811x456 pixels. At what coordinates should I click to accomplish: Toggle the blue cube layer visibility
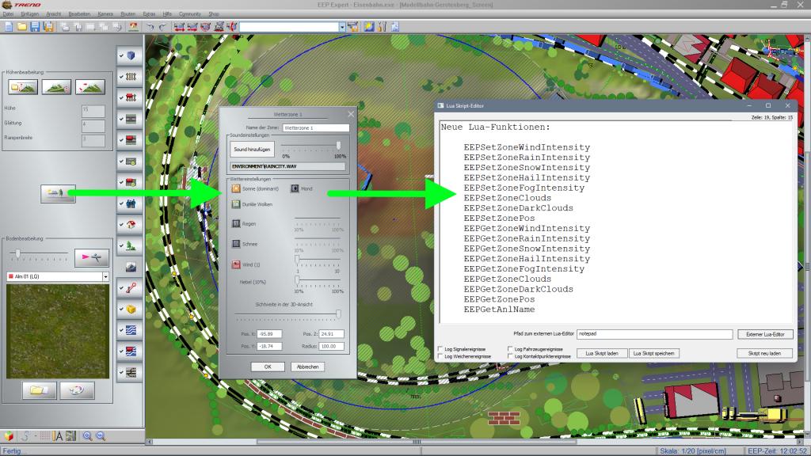pyautogui.click(x=130, y=55)
